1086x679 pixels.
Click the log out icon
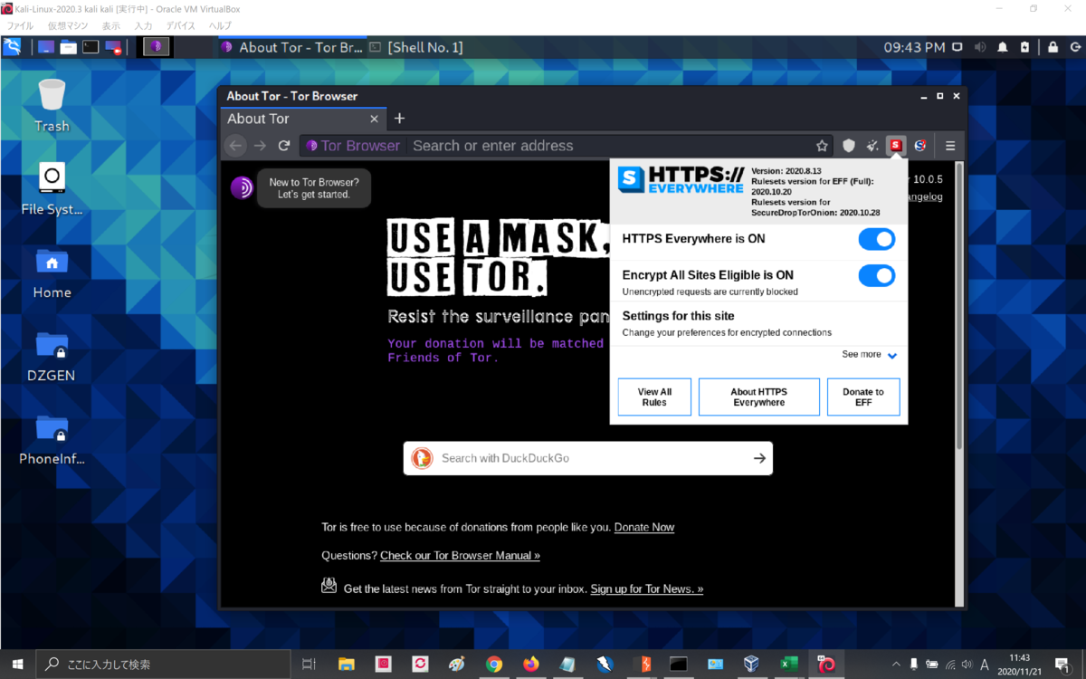coord(1074,47)
